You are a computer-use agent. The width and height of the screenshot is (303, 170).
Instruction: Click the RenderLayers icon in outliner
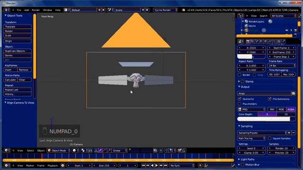[x=246, y=21]
